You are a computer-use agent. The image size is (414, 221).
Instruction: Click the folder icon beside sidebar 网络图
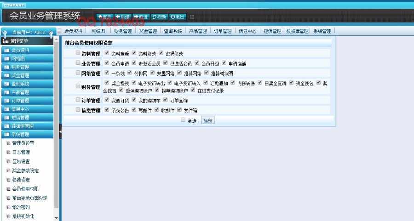6,58
